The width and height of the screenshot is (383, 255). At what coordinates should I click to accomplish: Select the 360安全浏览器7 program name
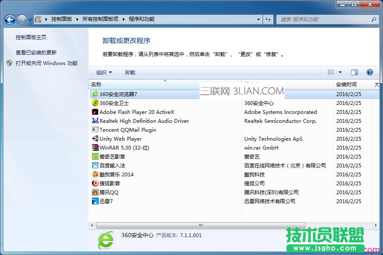118,94
